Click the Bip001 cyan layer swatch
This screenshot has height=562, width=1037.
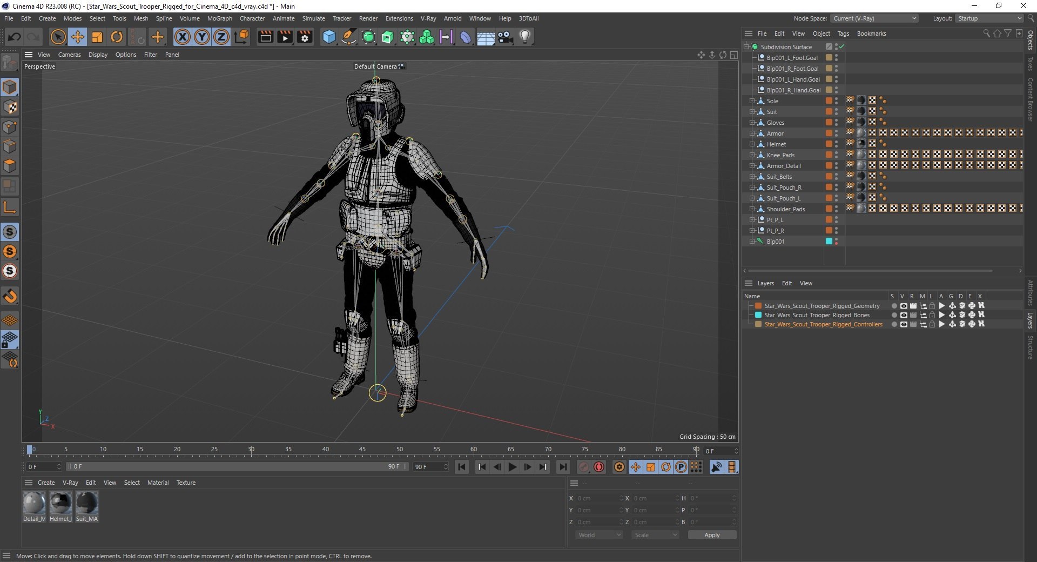point(829,242)
